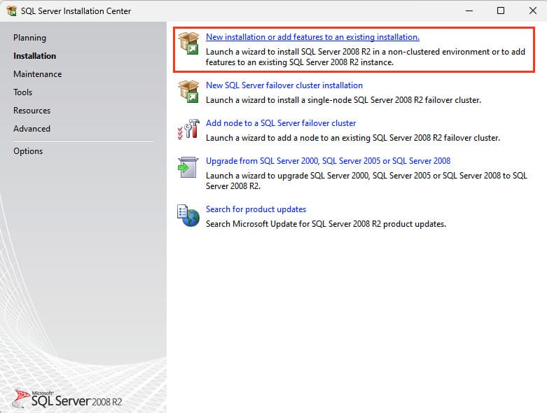Maximize the SQL Server Installation Center window
The image size is (547, 413).
pyautogui.click(x=501, y=11)
